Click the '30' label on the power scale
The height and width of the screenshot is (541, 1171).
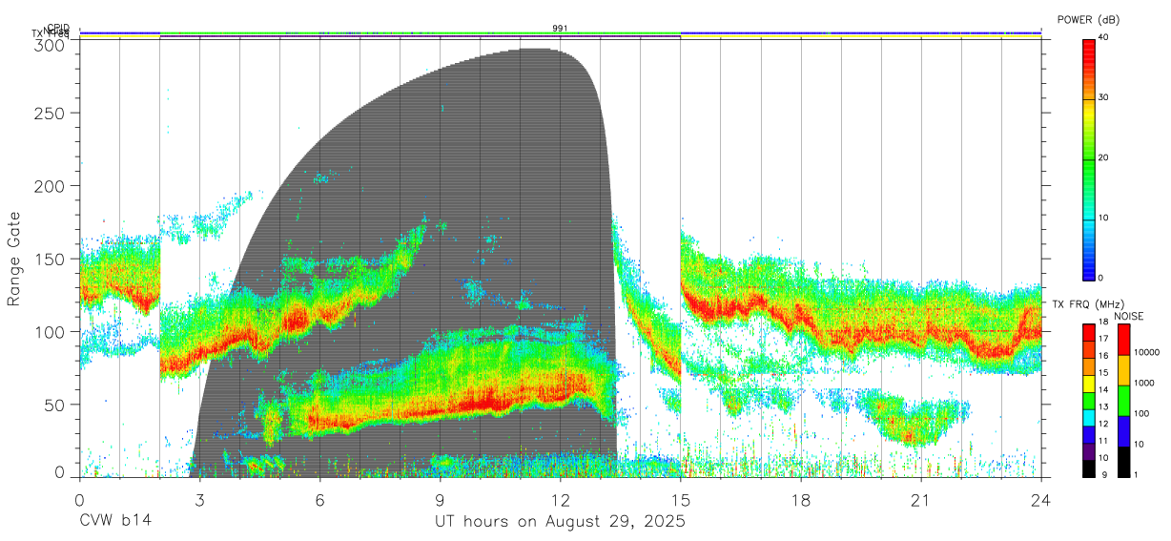[1104, 98]
